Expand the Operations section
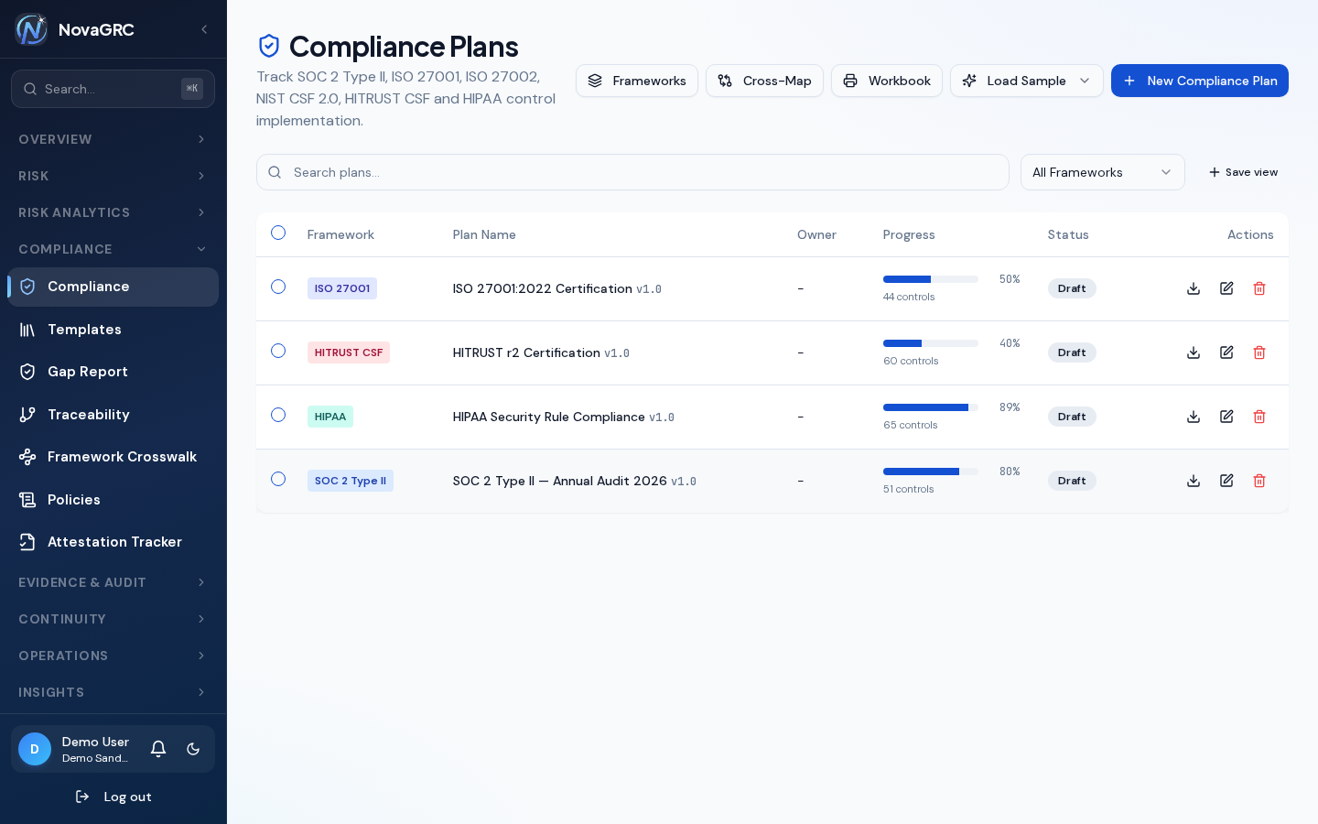Viewport: 1318px width, 824px height. pos(113,656)
